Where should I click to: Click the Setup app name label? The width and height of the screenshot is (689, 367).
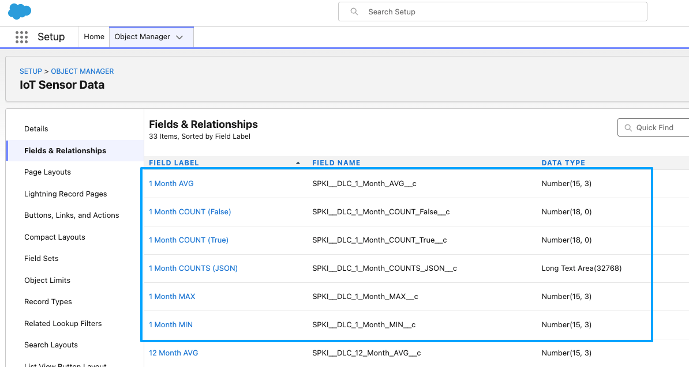(x=51, y=37)
